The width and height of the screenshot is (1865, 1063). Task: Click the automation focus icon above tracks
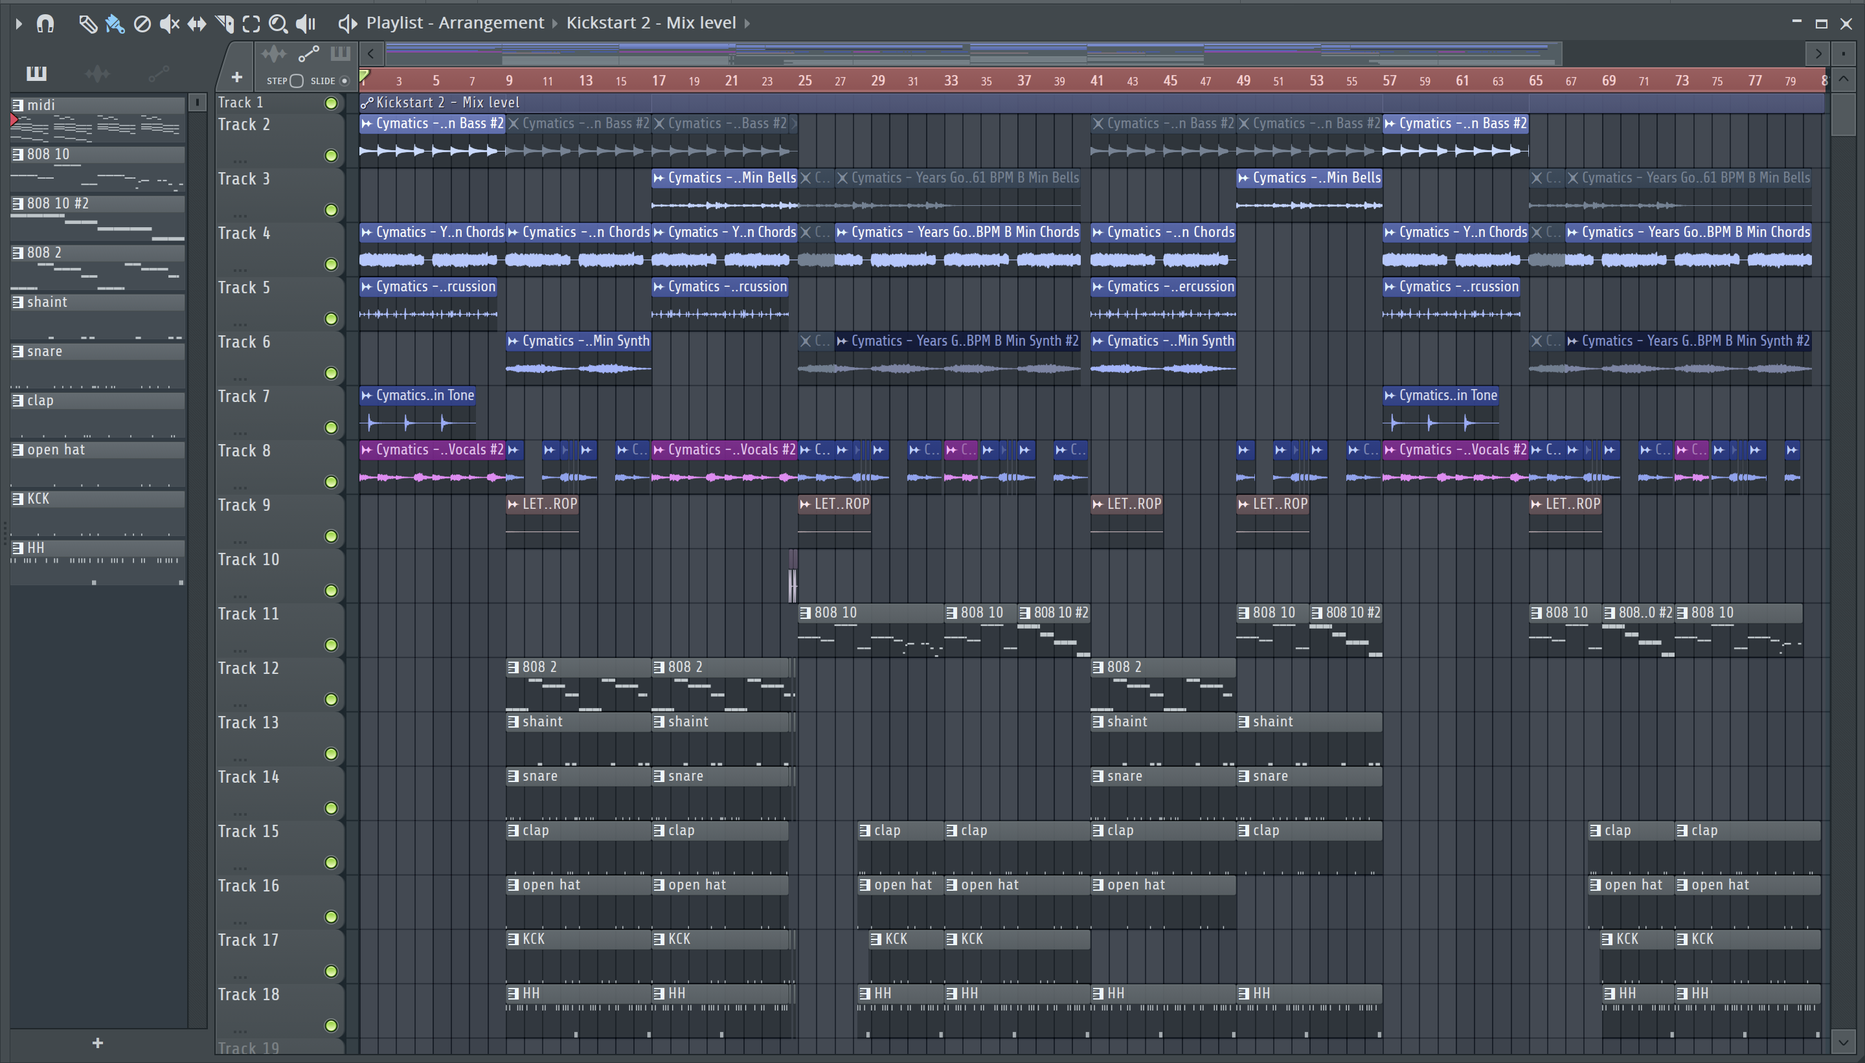(x=309, y=53)
